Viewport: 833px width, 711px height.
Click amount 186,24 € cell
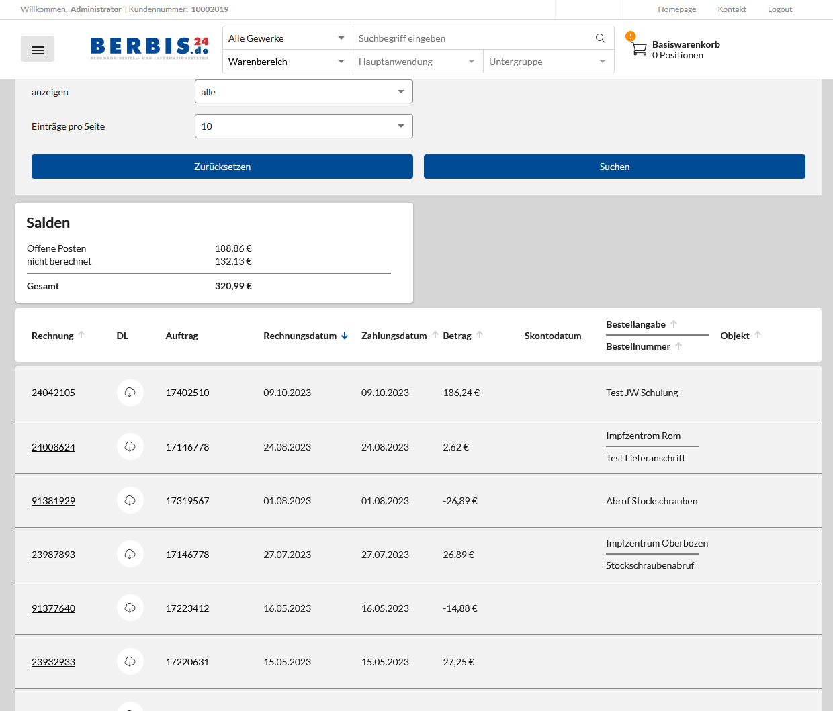tap(462, 393)
